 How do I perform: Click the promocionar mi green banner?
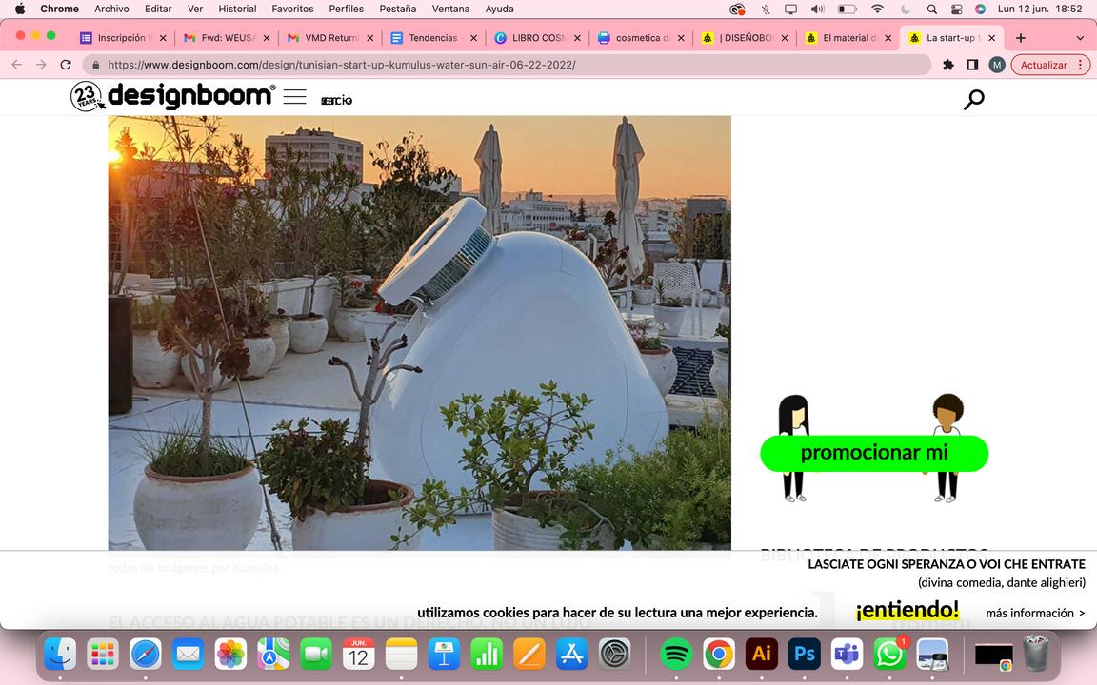874,453
